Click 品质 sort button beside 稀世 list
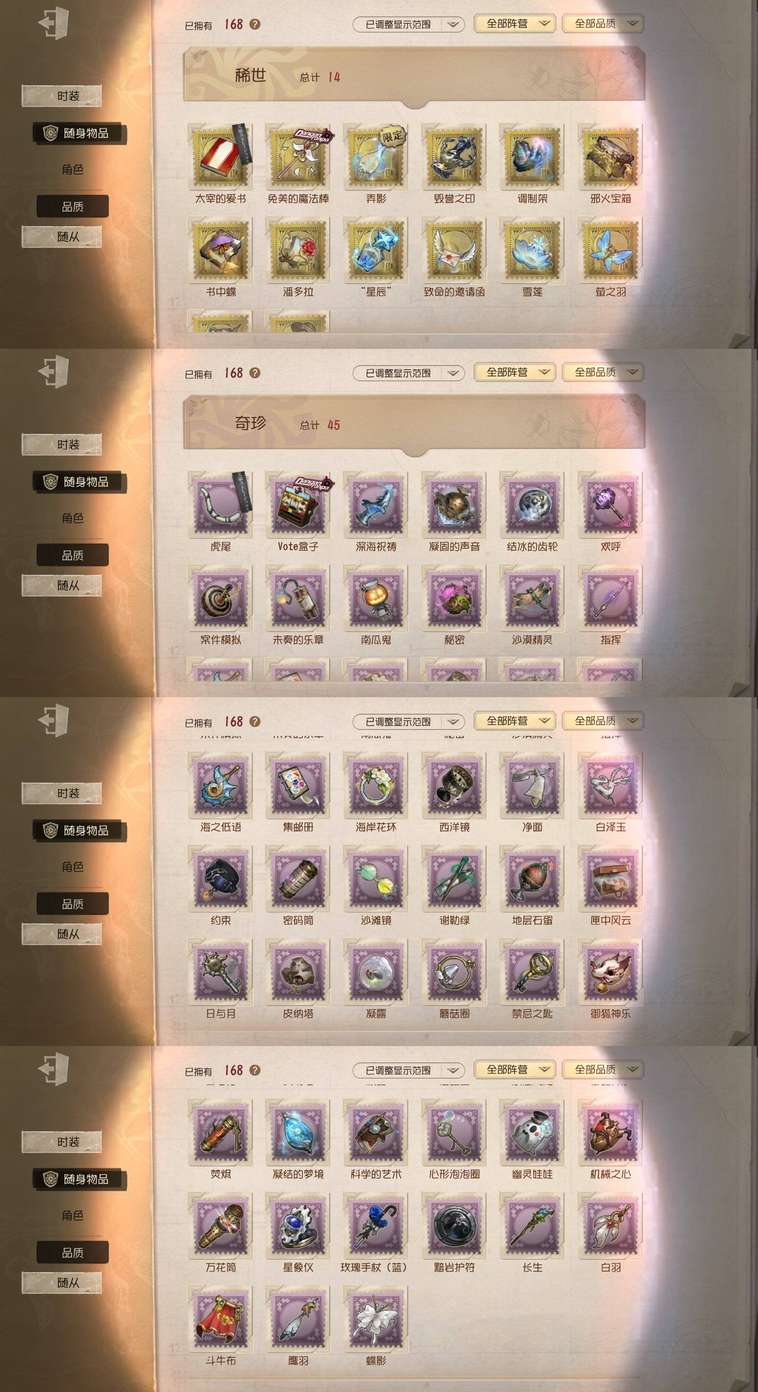This screenshot has height=1392, width=758. click(x=73, y=207)
